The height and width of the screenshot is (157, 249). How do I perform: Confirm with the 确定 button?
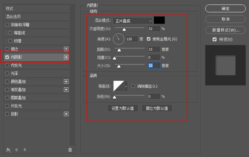click(225, 8)
